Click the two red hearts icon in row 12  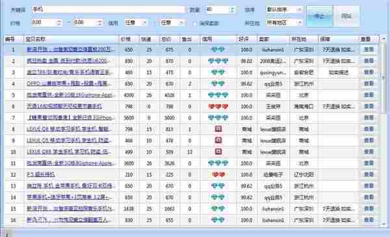[218, 175]
